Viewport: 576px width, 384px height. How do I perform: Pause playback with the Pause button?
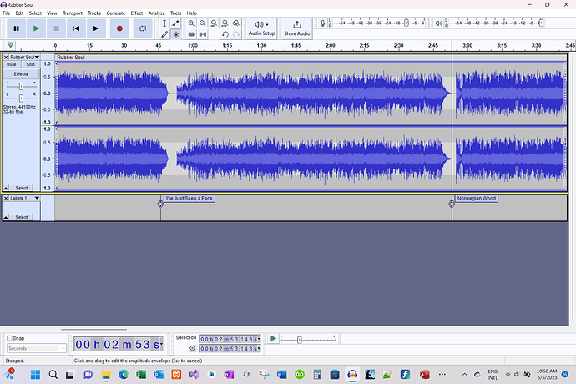pos(16,28)
